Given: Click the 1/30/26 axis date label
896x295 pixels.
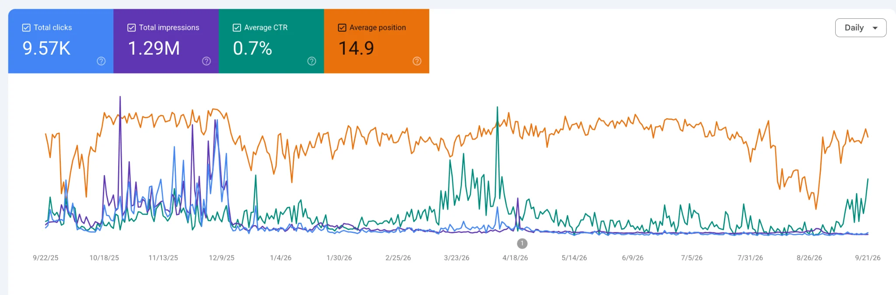Looking at the screenshot, I should coord(339,258).
